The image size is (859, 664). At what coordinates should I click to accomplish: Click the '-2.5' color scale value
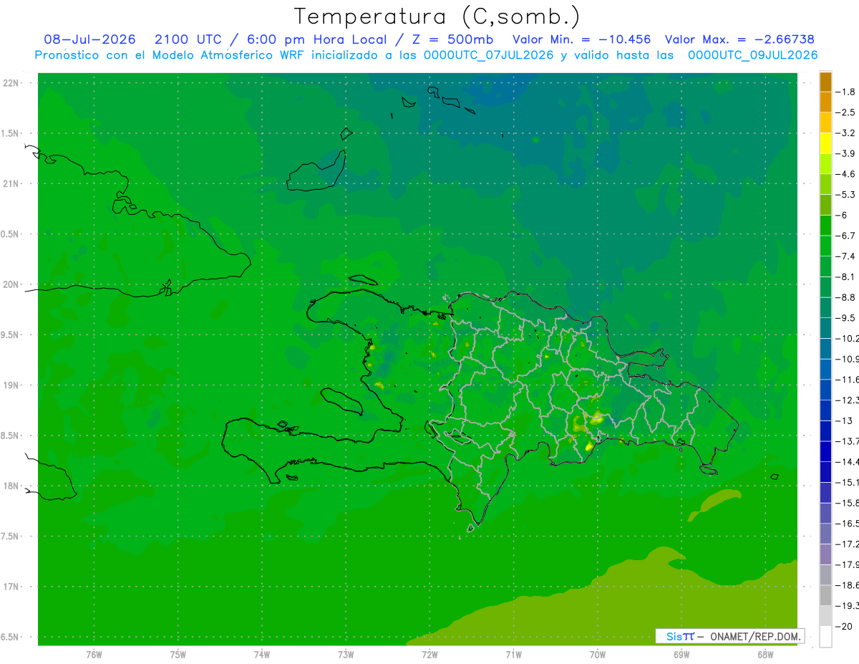coord(845,112)
